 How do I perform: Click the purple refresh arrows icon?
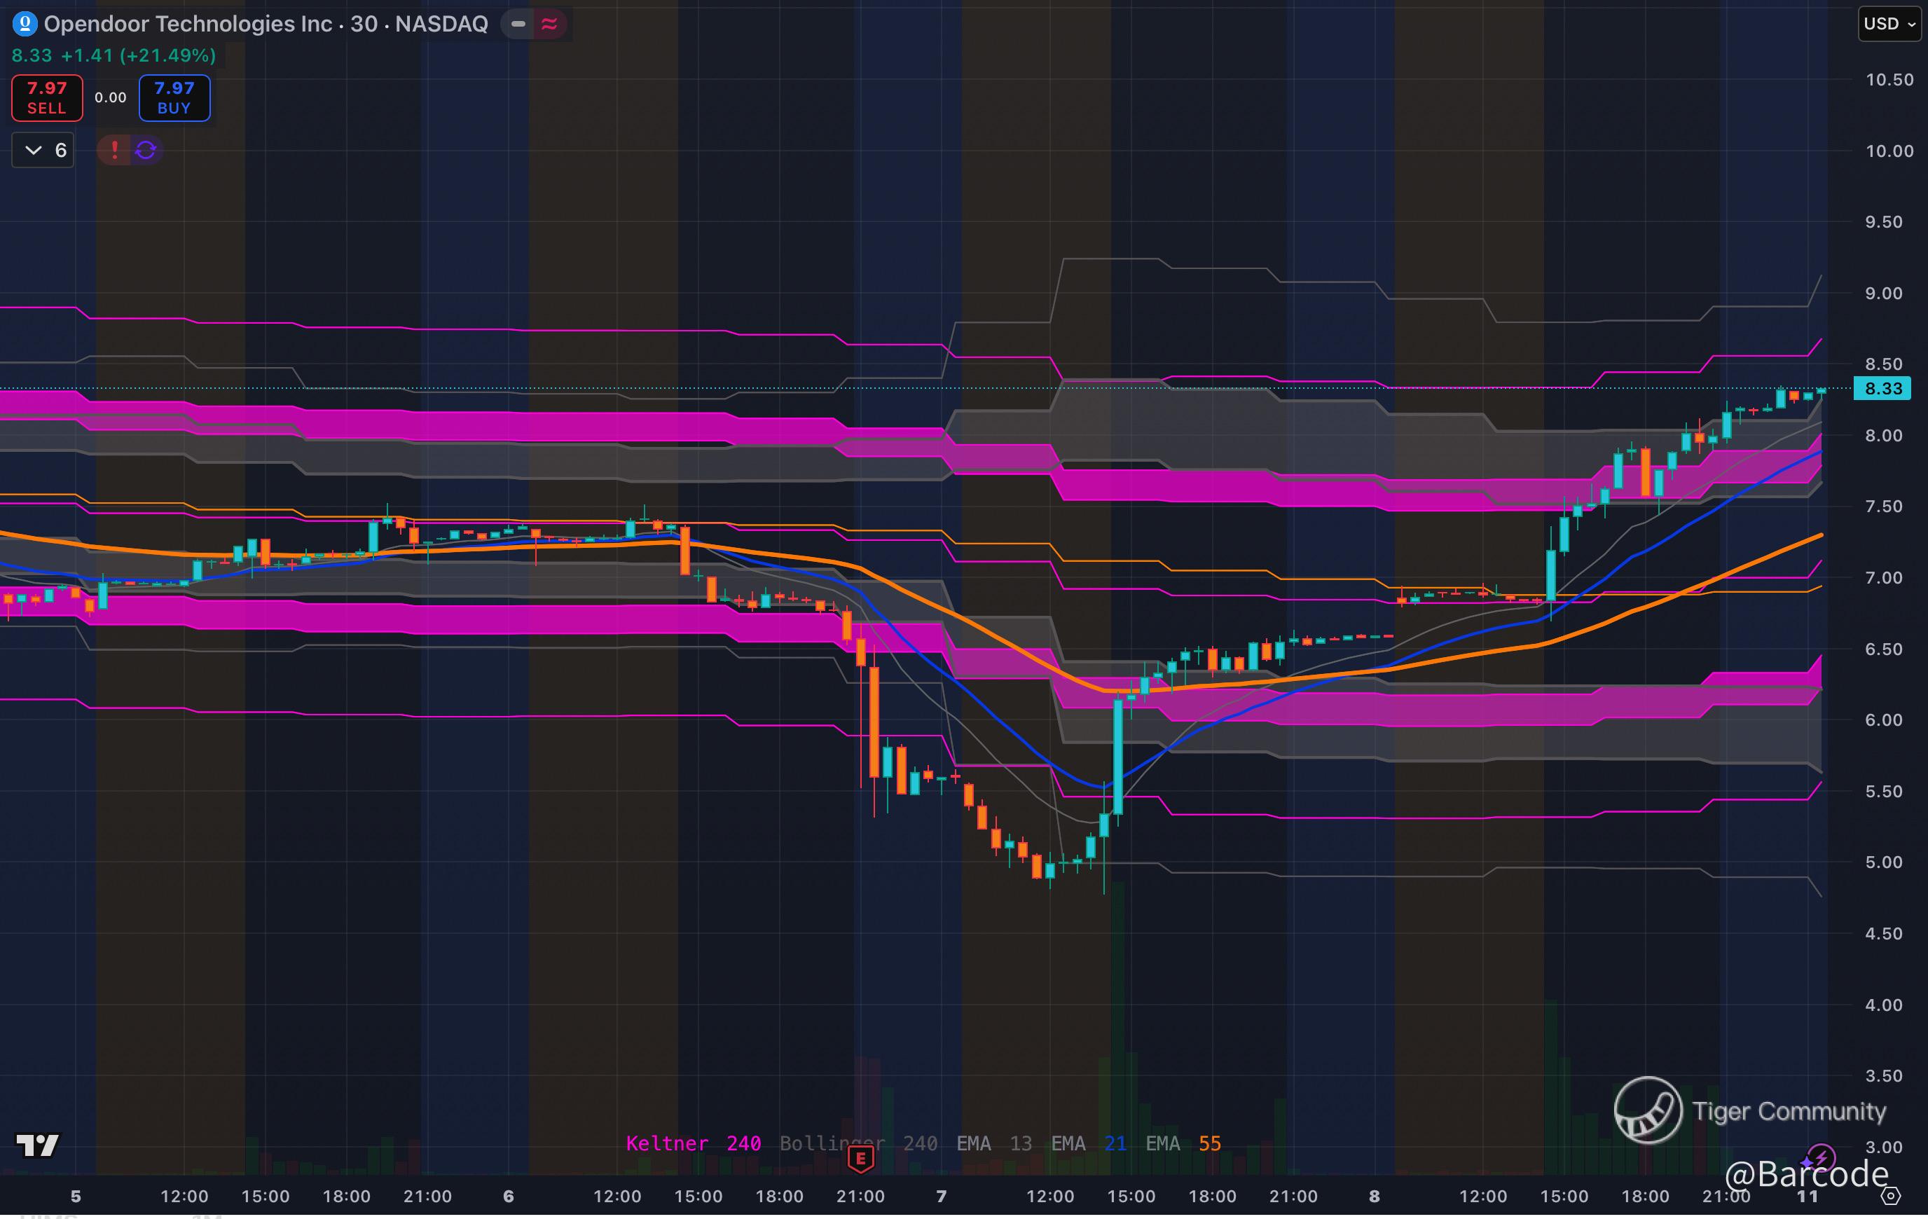tap(146, 150)
